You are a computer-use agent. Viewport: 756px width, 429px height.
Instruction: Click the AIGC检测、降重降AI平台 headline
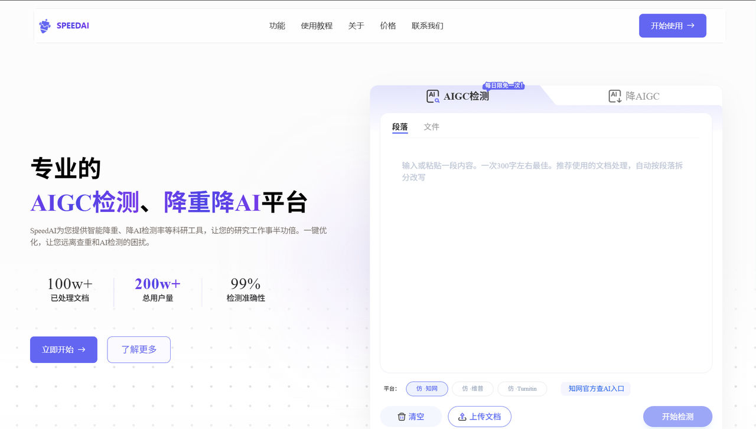click(169, 202)
